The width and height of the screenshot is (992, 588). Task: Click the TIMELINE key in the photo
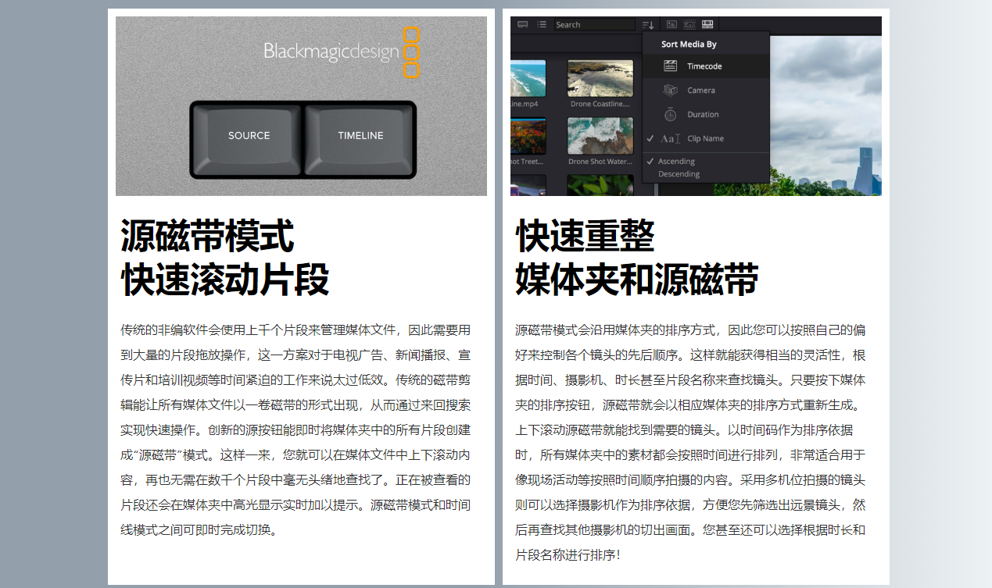[x=360, y=139]
